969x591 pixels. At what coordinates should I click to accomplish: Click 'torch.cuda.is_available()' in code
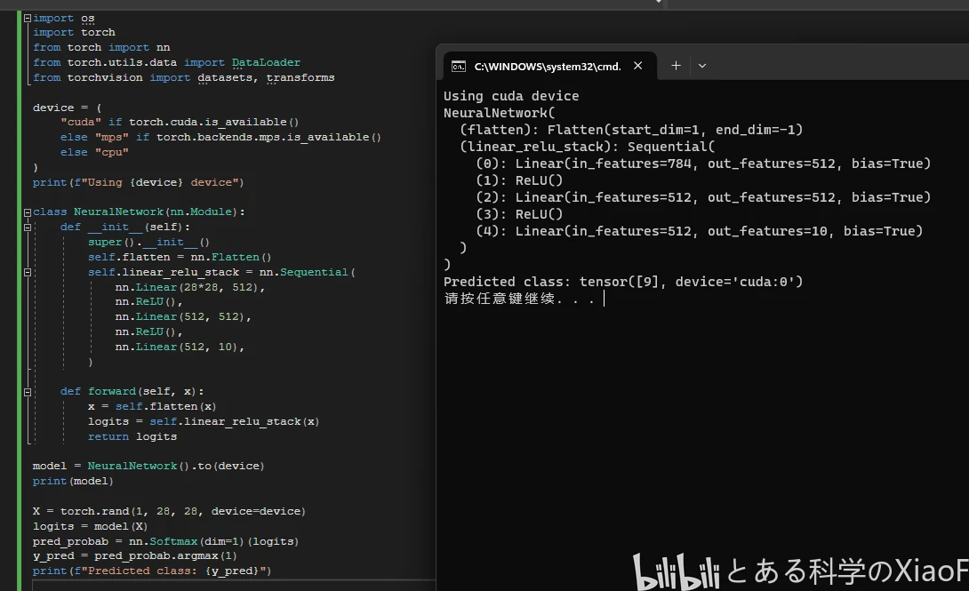(x=214, y=123)
